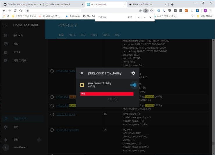This screenshot has height=155, width=215.
Task: Open 개발자 도구 in sidebar
Action: click(x=22, y=119)
